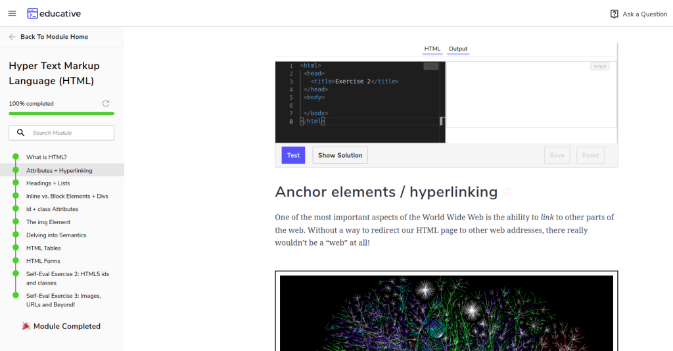Click the educative logo

54,14
